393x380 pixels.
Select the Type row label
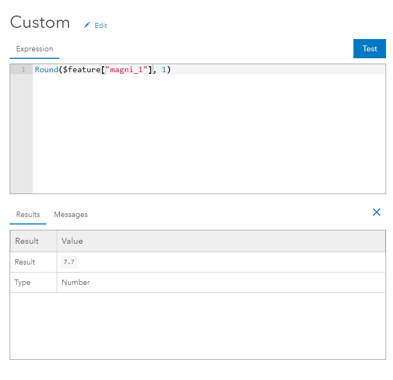click(22, 282)
